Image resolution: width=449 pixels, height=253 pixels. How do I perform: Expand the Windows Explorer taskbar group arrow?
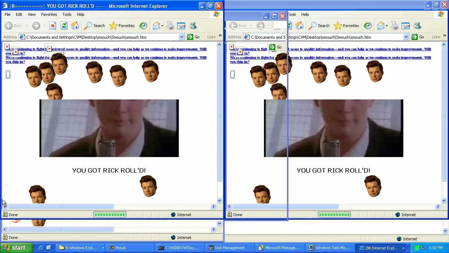(103, 248)
